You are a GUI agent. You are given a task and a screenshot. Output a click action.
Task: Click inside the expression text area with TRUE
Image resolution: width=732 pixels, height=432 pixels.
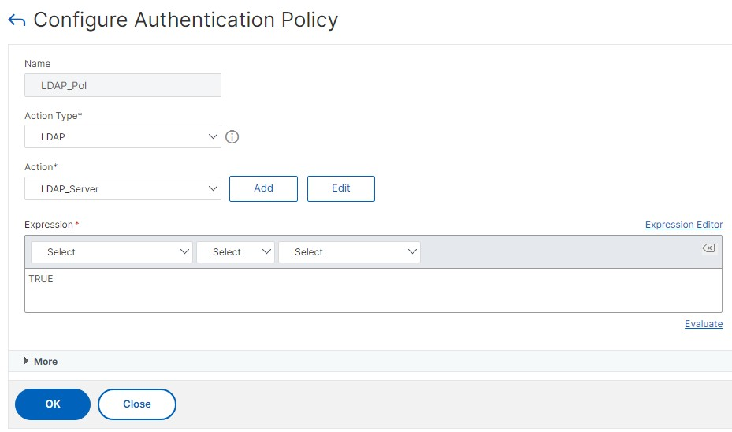[373, 290]
